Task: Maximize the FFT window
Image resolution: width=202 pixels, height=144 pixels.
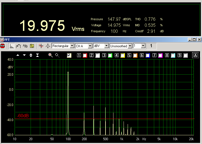Action: point(194,40)
